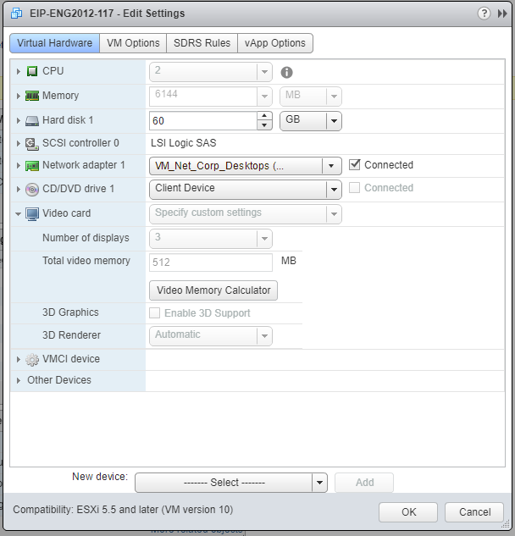Toggle the Enable 3D Support checkbox
Viewport: 515px width, 536px height.
pyautogui.click(x=154, y=313)
